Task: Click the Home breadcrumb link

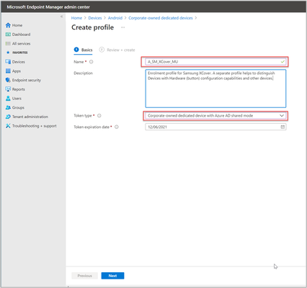Action: pos(76,18)
